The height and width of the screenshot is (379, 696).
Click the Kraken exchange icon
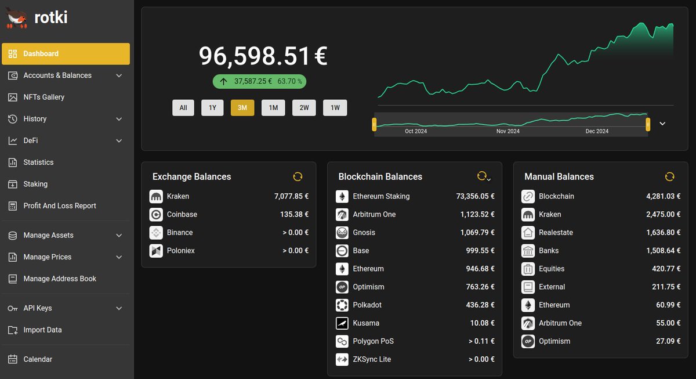(x=156, y=197)
